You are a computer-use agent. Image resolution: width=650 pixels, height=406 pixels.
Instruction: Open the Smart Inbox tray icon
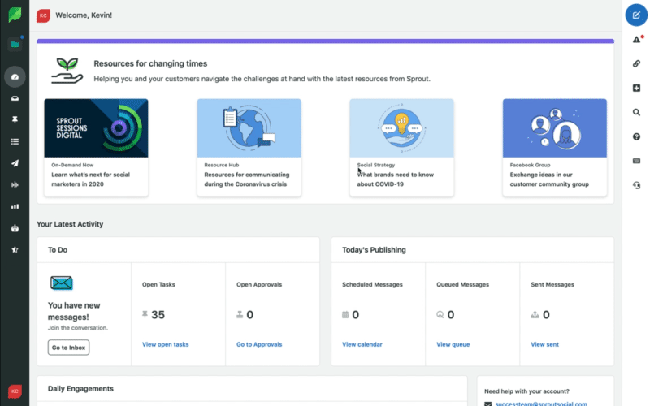coord(15,98)
